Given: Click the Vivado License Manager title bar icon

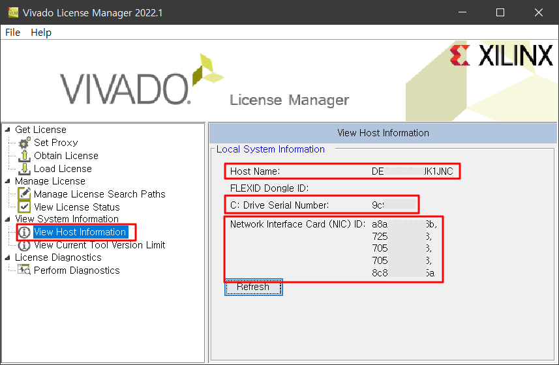Looking at the screenshot, I should (13, 12).
